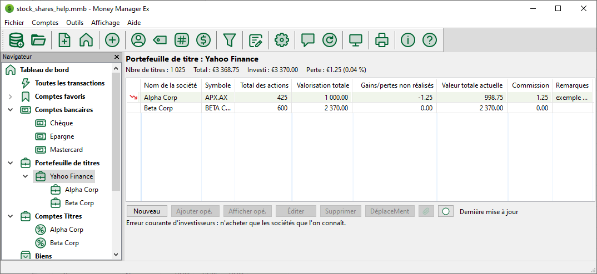Toggle full screen monitor icon
This screenshot has width=597, height=274.
(355, 40)
